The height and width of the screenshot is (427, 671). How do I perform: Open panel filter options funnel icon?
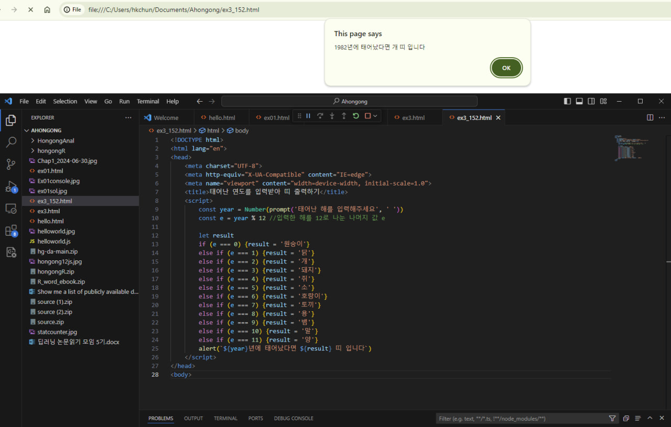612,419
